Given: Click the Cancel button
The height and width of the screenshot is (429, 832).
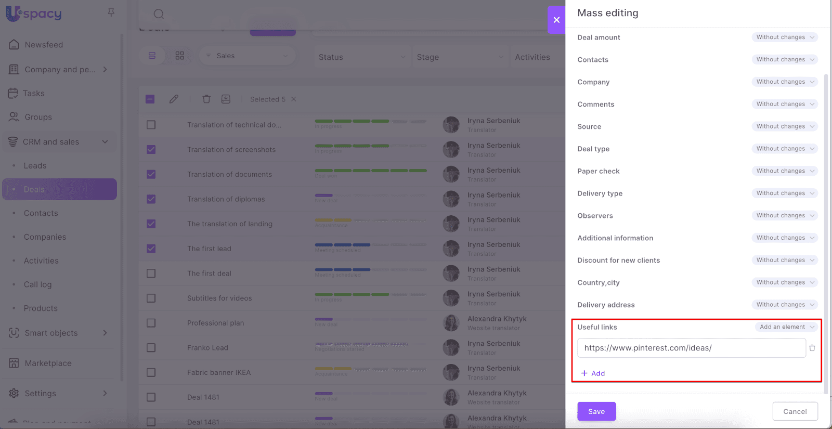Looking at the screenshot, I should (795, 411).
